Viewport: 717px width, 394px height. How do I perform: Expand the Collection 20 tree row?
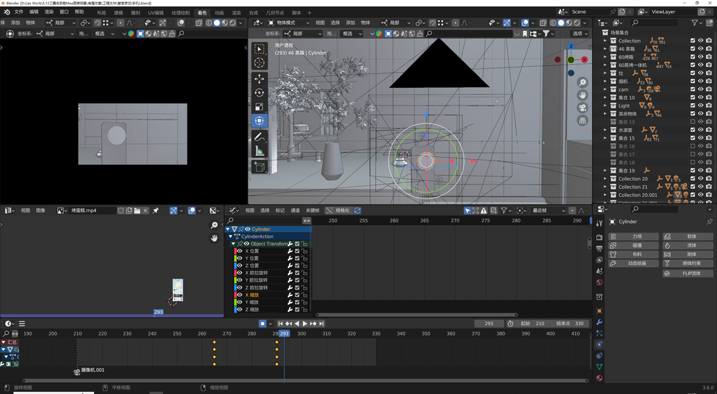point(605,179)
